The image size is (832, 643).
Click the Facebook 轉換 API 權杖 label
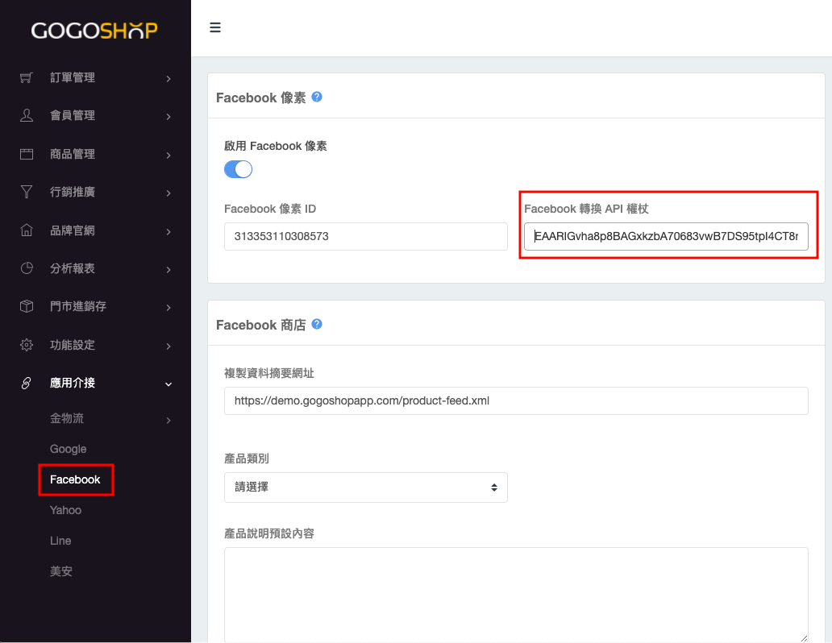tap(586, 209)
